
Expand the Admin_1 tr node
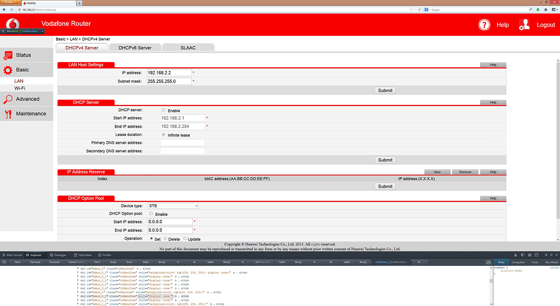pos(78,292)
